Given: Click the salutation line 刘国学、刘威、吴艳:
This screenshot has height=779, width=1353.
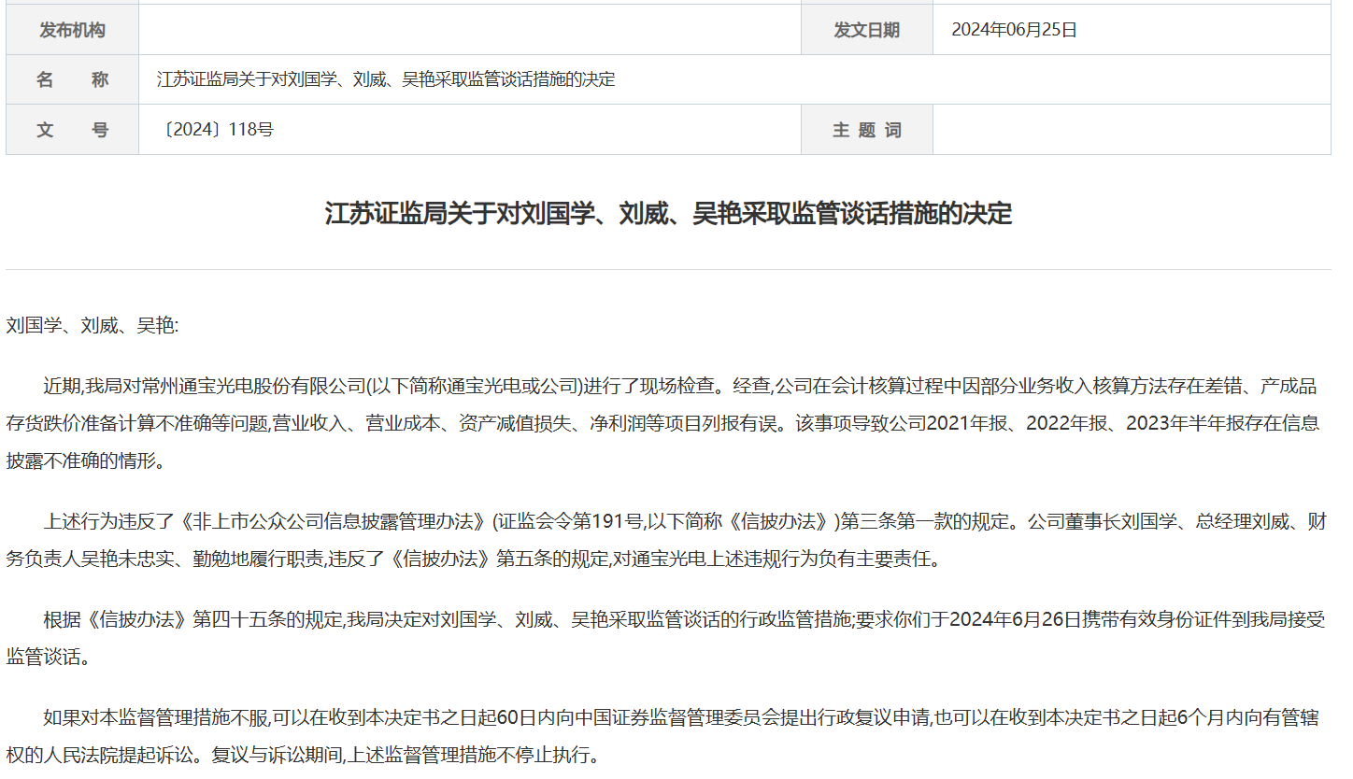Looking at the screenshot, I should (x=92, y=325).
